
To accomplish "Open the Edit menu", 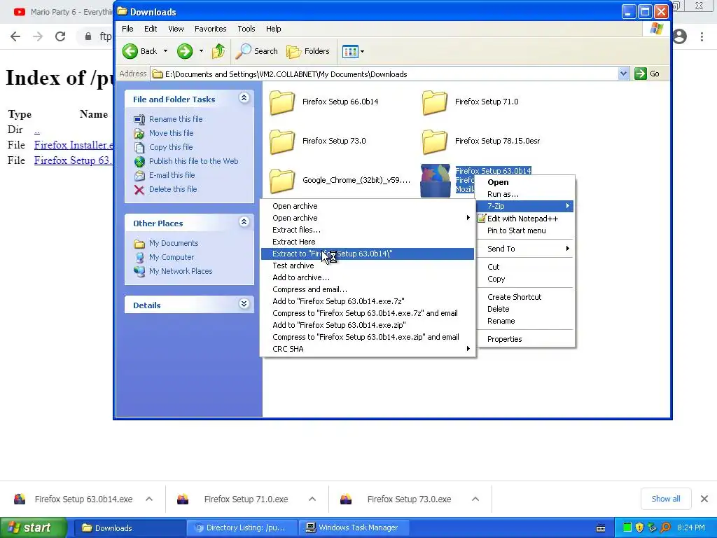I will tap(151, 29).
